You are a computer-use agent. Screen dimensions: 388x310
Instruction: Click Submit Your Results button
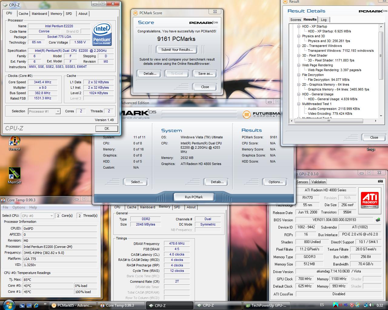177,50
